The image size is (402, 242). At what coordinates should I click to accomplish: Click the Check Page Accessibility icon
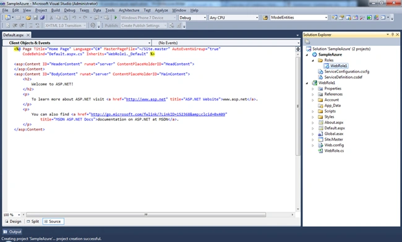pyautogui.click(x=93, y=25)
